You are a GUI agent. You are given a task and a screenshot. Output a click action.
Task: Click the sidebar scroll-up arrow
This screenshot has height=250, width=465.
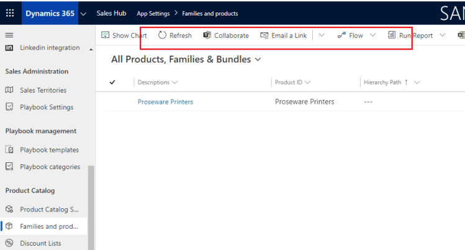pyautogui.click(x=91, y=50)
